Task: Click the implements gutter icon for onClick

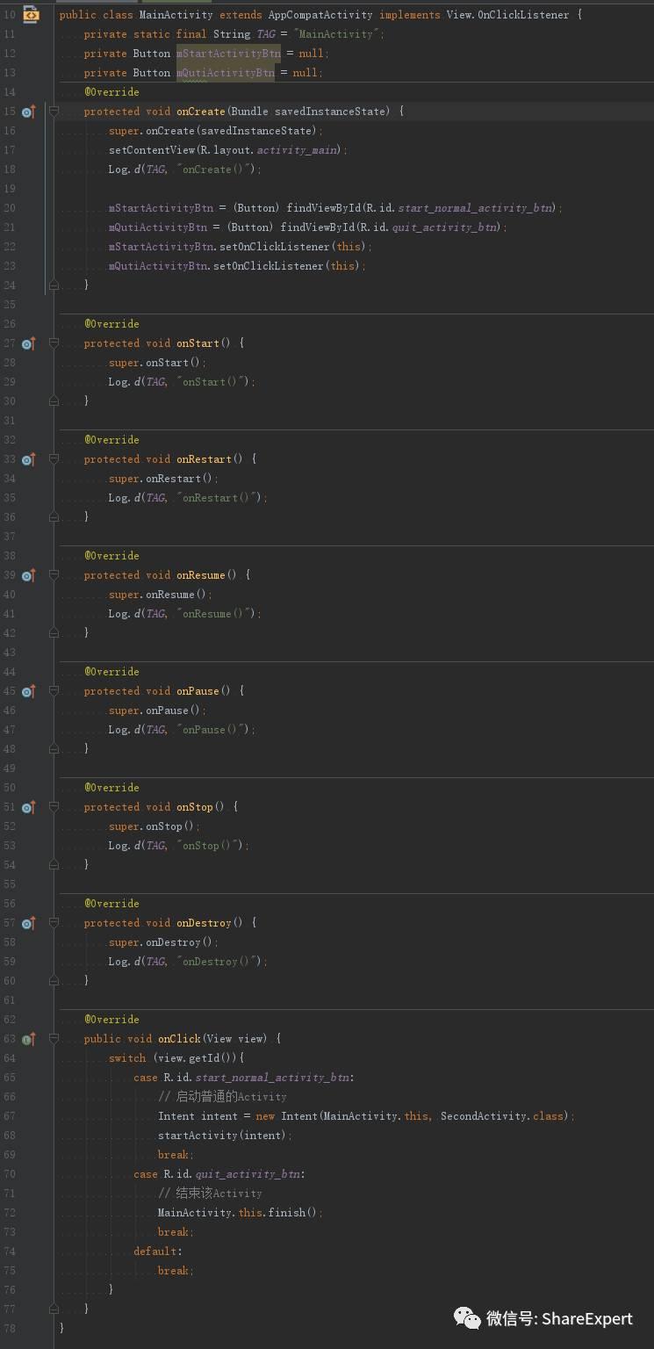Action: pos(28,1039)
